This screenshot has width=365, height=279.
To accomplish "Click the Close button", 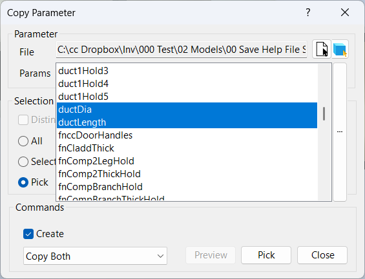I will click(x=322, y=255).
